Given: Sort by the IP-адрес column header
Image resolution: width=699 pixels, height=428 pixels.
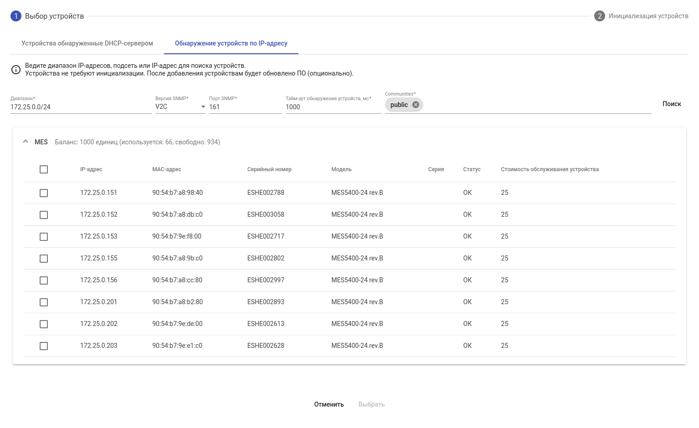Looking at the screenshot, I should click(91, 169).
